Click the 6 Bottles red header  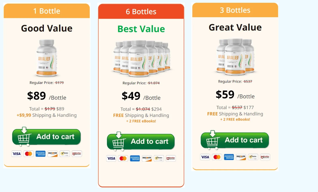pos(141,12)
